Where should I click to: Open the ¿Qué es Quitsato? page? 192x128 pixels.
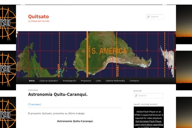(49, 81)
